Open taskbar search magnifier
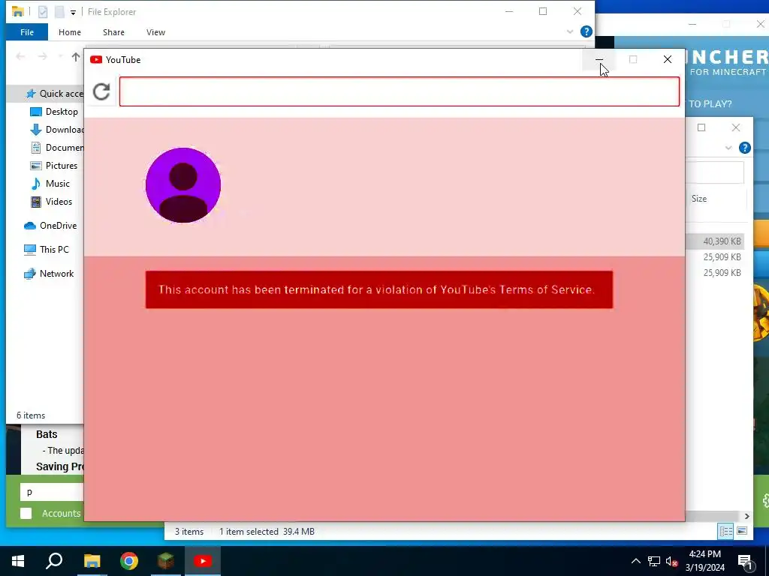Screen dimensions: 769x576 pos(54,561)
